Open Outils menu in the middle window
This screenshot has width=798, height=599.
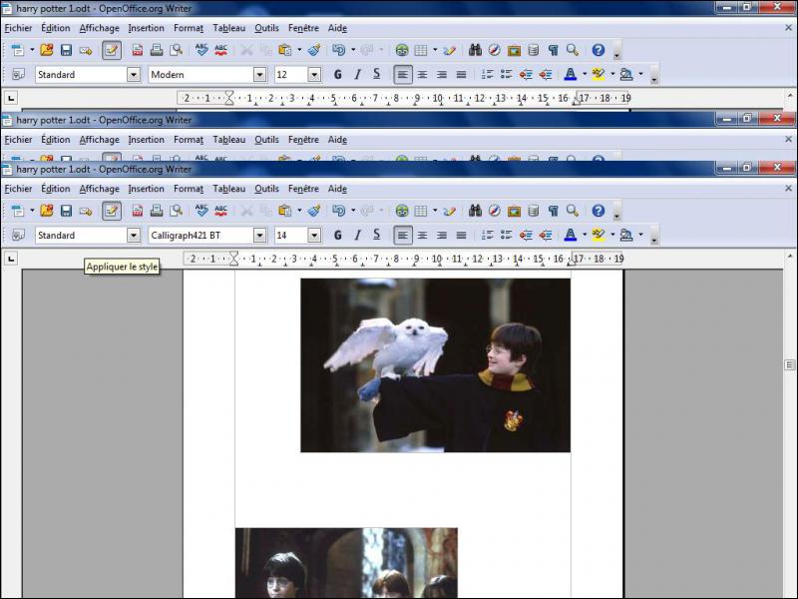coord(266,140)
